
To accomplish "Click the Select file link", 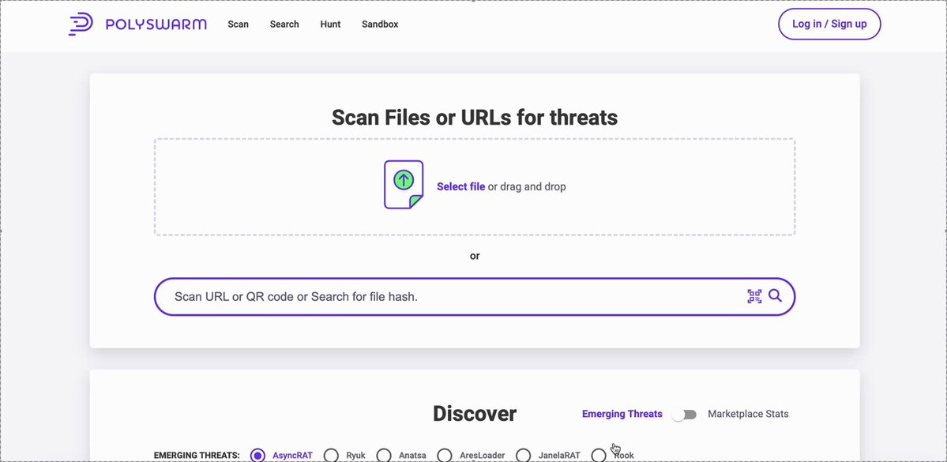I will (x=460, y=186).
